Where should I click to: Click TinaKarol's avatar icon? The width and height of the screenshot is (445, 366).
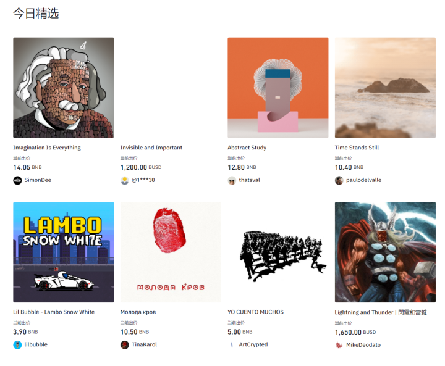(125, 345)
